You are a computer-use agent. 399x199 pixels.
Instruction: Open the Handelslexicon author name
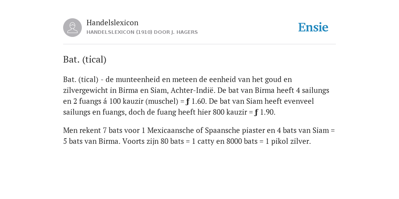(113, 23)
